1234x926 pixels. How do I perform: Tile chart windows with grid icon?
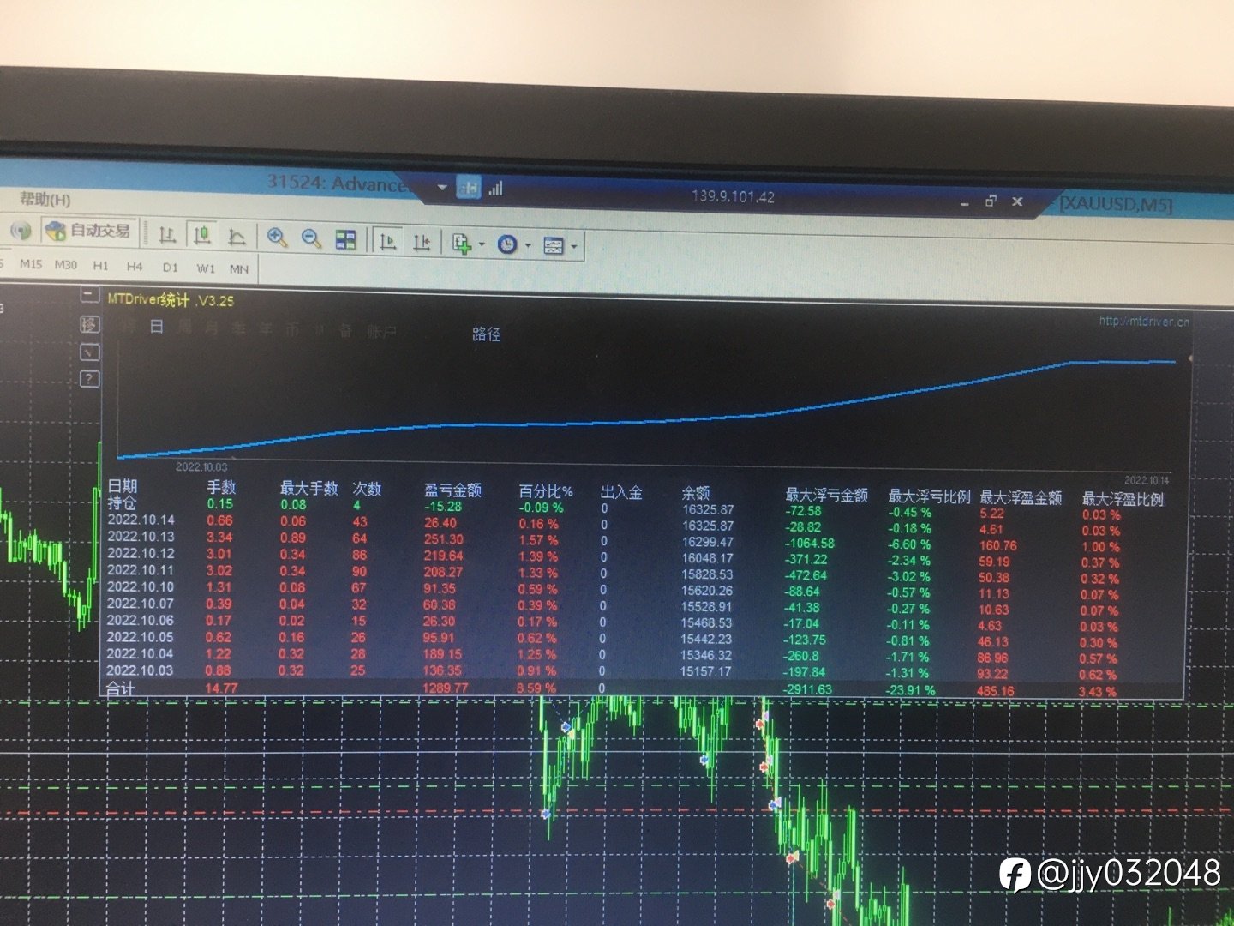click(345, 240)
